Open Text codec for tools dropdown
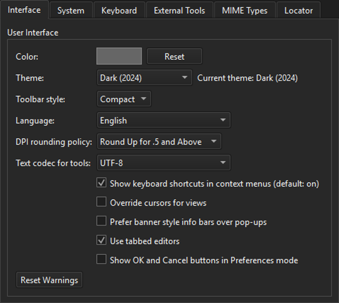 (164, 163)
